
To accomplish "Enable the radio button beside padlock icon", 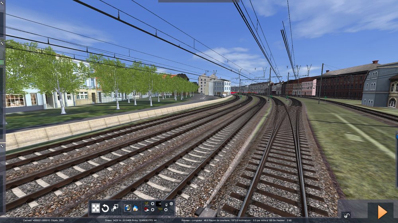I will click(x=171, y=204).
